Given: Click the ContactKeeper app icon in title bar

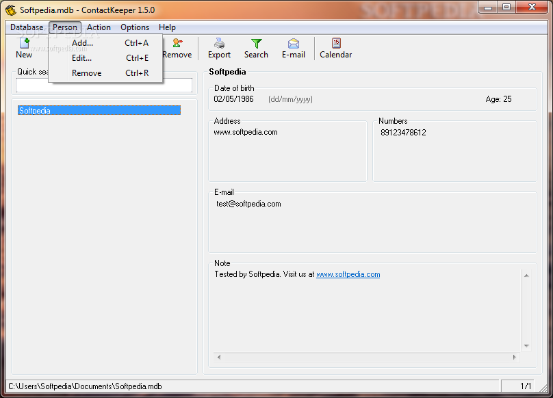Looking at the screenshot, I should pos(11,10).
